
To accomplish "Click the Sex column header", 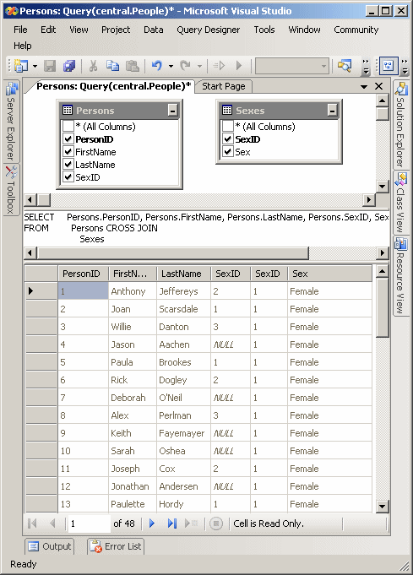I will (x=329, y=274).
